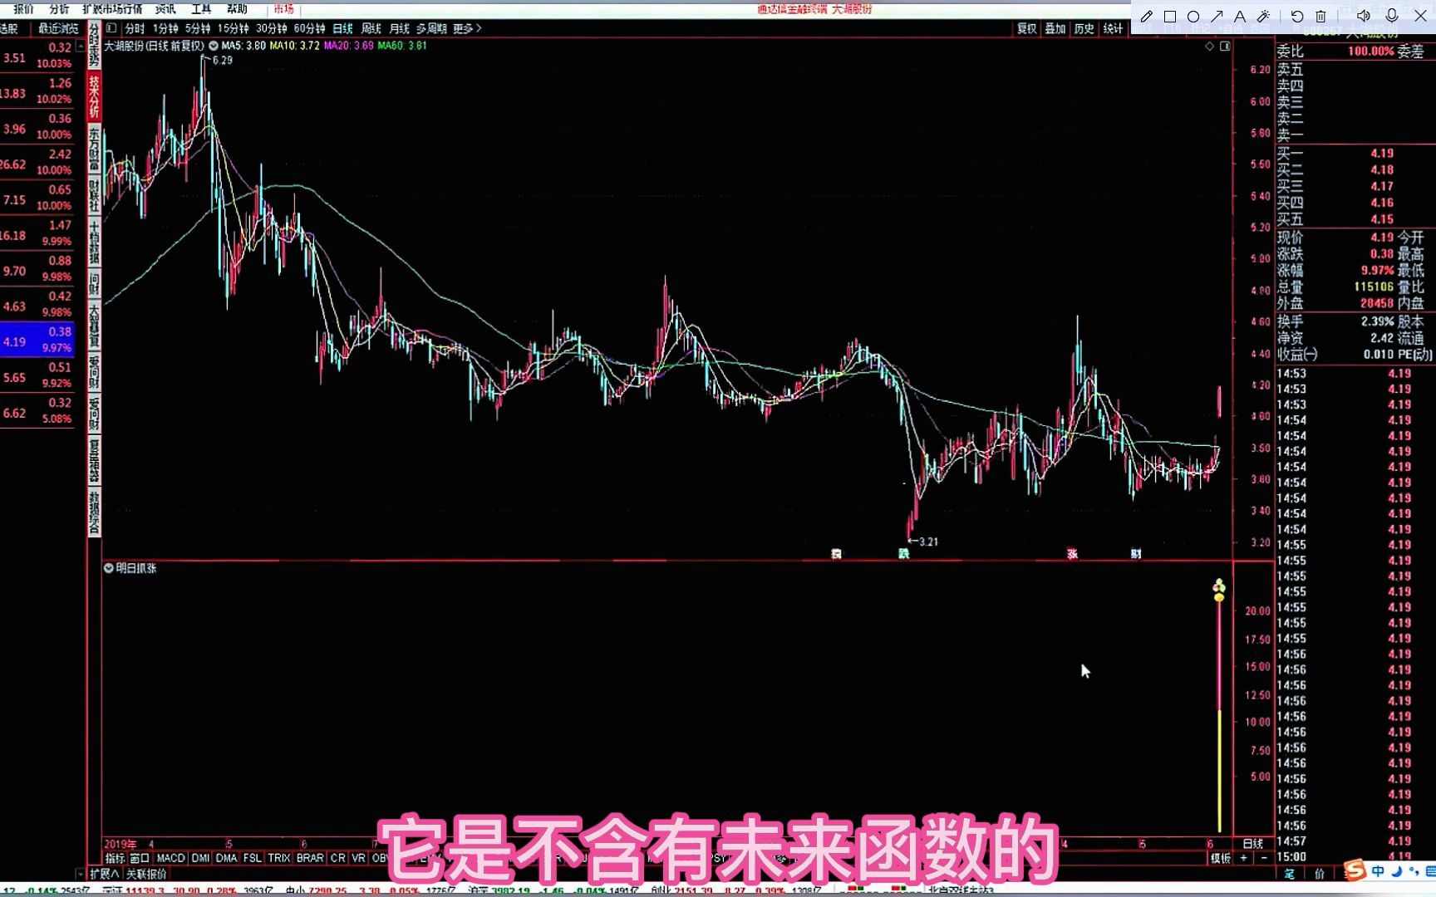Image resolution: width=1436 pixels, height=897 pixels.
Task: Open the 扩展市场行情 menu
Action: (x=112, y=9)
